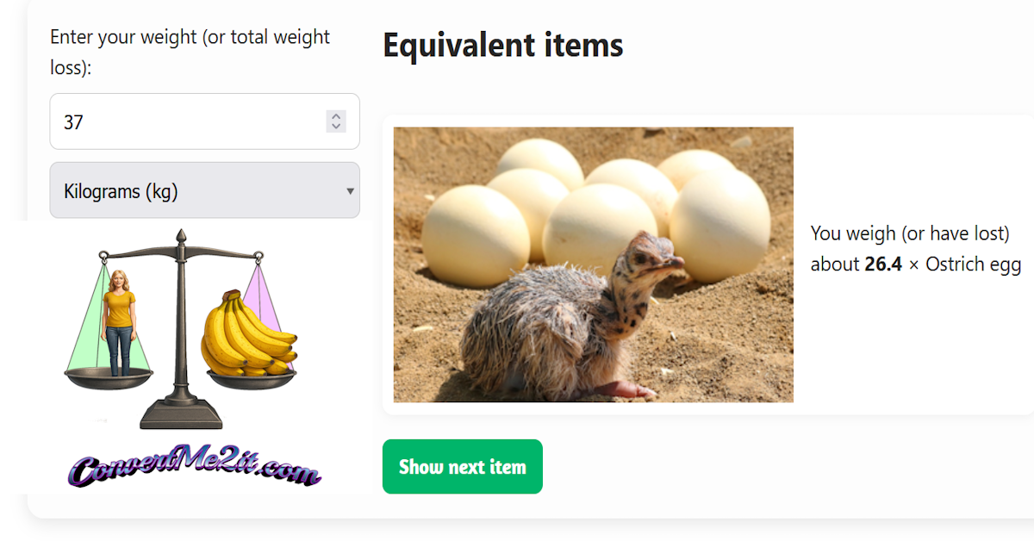Click the weight input field showing 37
Screen dimensions: 1034x541
pos(204,121)
